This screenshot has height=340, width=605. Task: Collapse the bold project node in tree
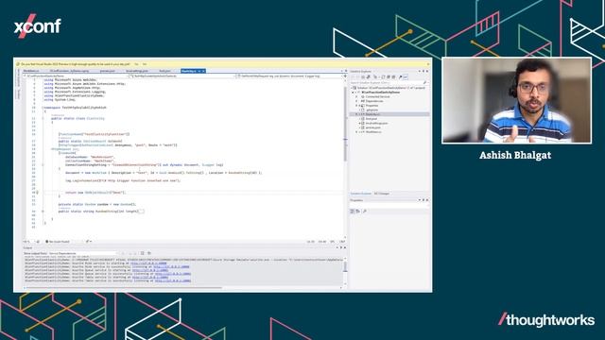click(x=353, y=93)
